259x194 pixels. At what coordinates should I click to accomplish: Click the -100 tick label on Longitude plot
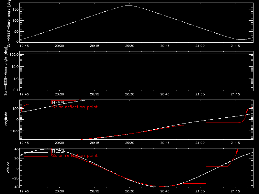pos(14,131)
